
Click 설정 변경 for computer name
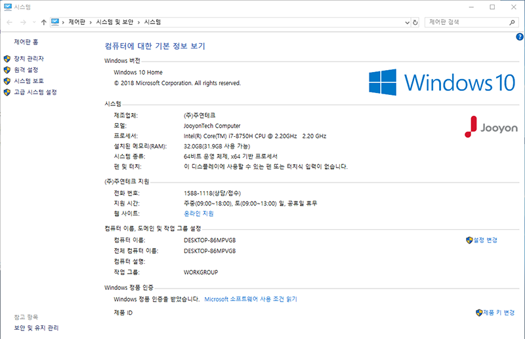pos(485,240)
